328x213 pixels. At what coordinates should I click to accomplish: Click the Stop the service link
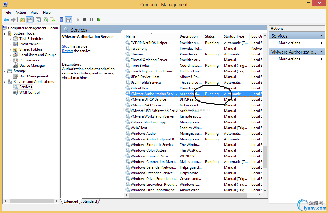pos(65,46)
